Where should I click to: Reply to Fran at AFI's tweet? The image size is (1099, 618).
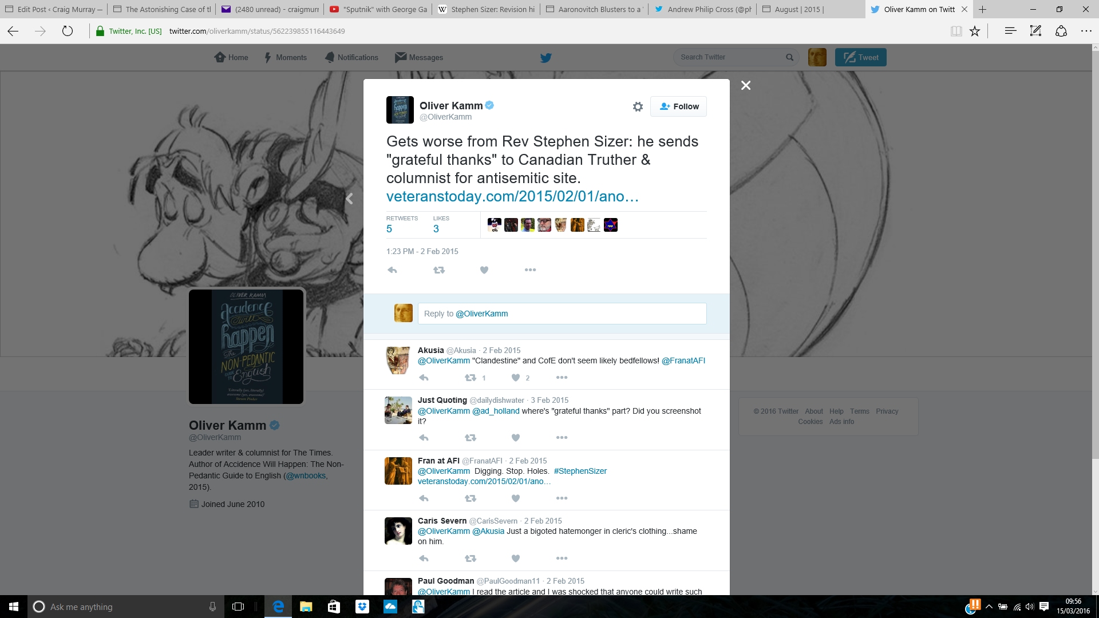pyautogui.click(x=424, y=498)
